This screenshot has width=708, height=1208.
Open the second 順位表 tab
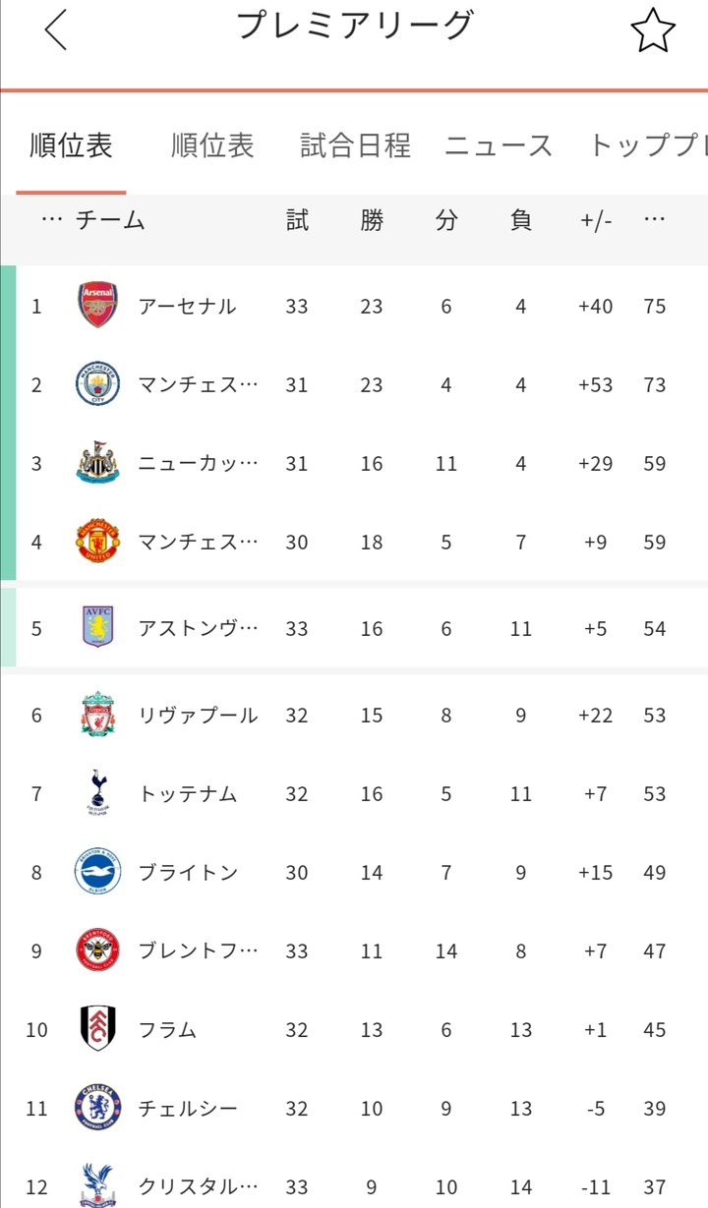[x=212, y=146]
